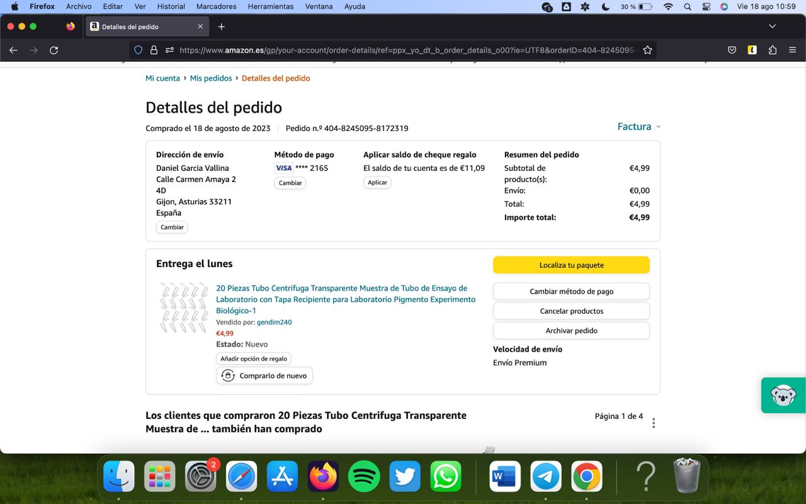Image resolution: width=806 pixels, height=504 pixels.
Task: Click the Localiza tu paquete button
Action: [x=571, y=265]
